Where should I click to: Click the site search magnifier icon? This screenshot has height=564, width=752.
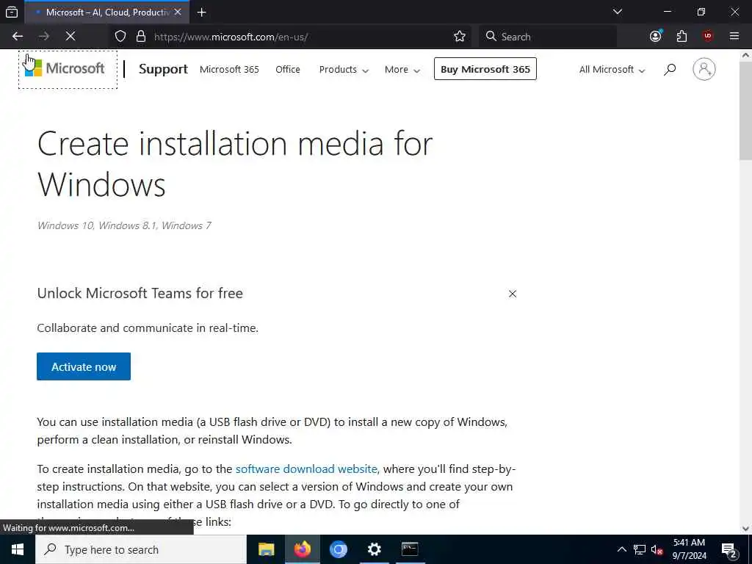coord(670,70)
